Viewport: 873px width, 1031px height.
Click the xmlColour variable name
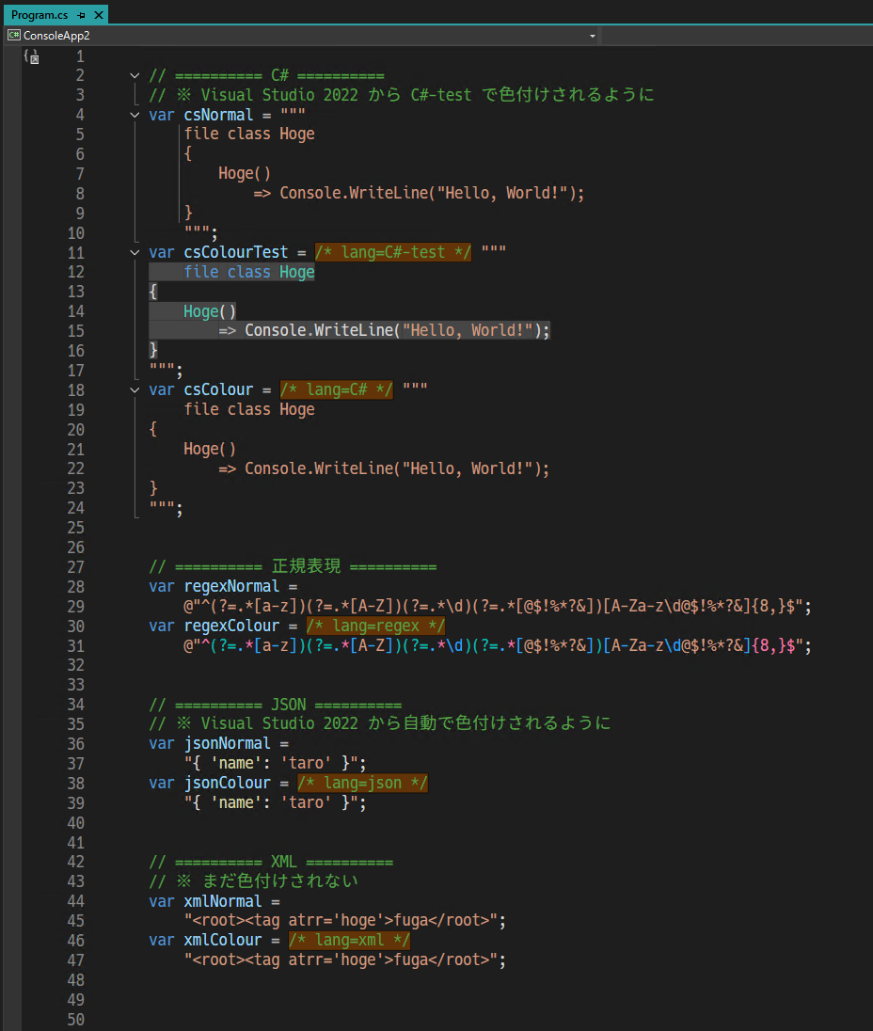[x=223, y=941]
